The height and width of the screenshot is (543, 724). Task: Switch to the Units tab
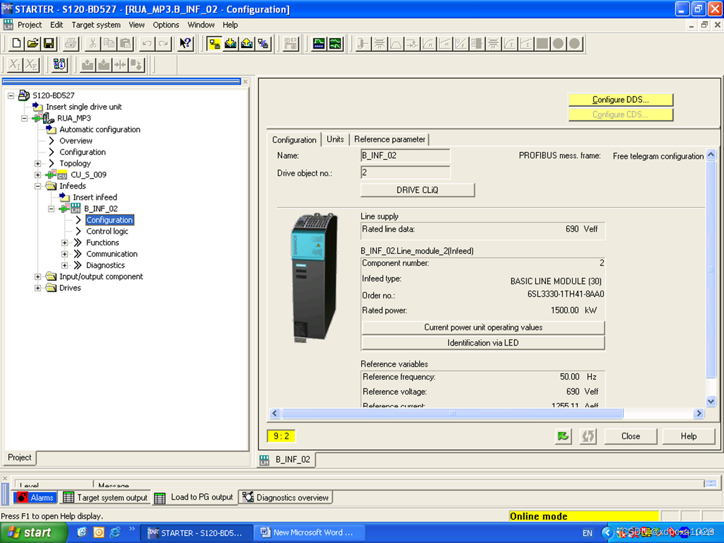click(335, 139)
